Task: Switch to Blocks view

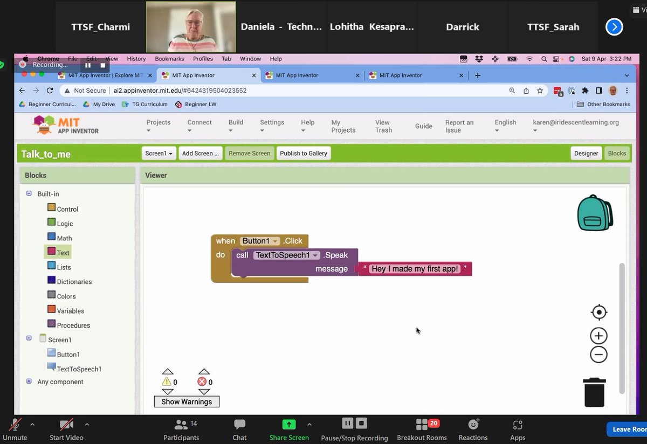Action: click(x=617, y=154)
